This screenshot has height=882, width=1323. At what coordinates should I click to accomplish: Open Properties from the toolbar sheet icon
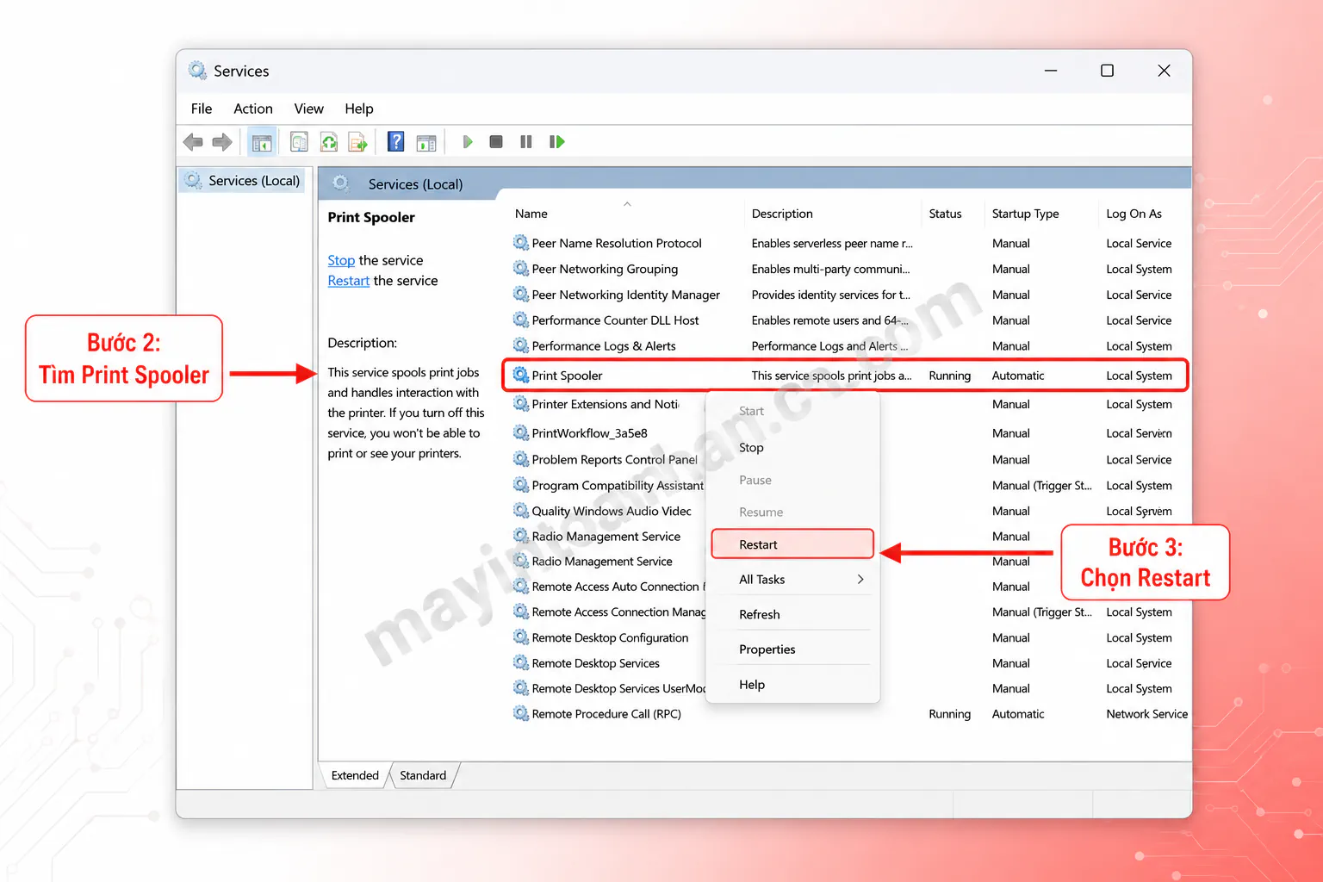pos(299,142)
